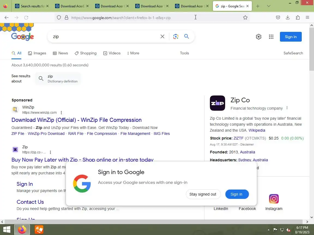Open Firefox from the taskbar
The height and width of the screenshot is (235, 314).
click(x=22, y=229)
